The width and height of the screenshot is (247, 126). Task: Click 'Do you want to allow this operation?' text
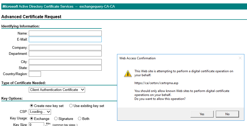coord(160,99)
